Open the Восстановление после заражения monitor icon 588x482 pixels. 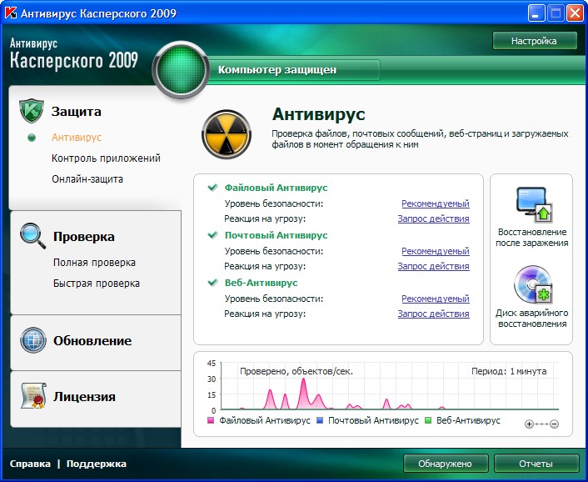click(534, 205)
